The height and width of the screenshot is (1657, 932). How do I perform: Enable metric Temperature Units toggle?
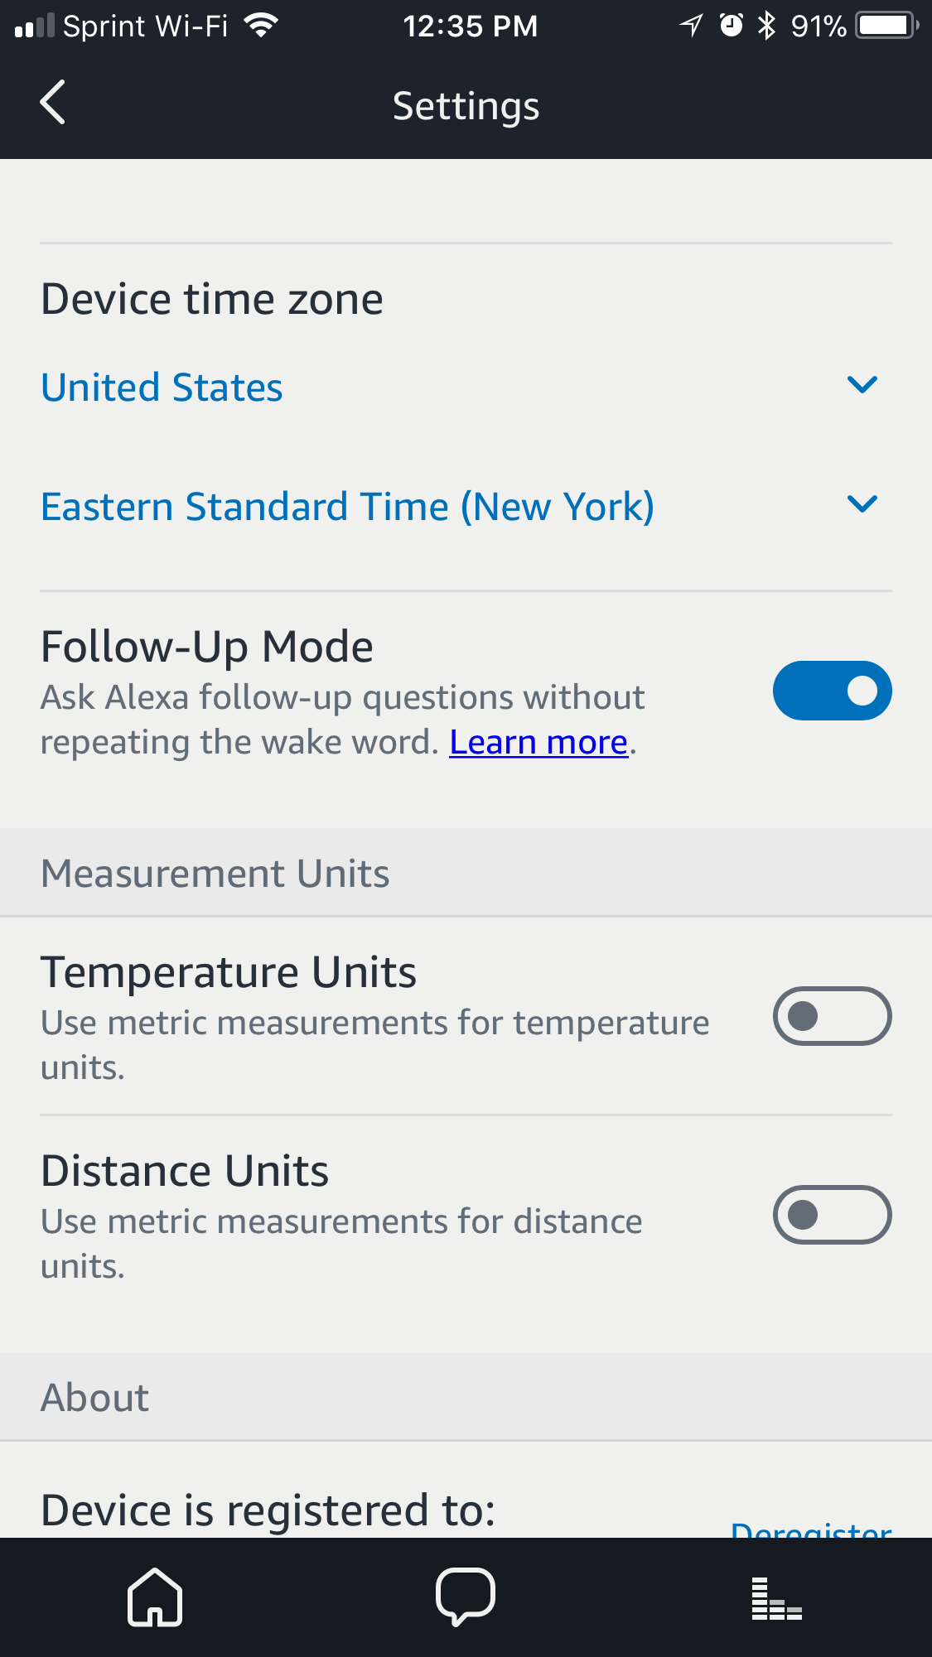click(832, 1016)
